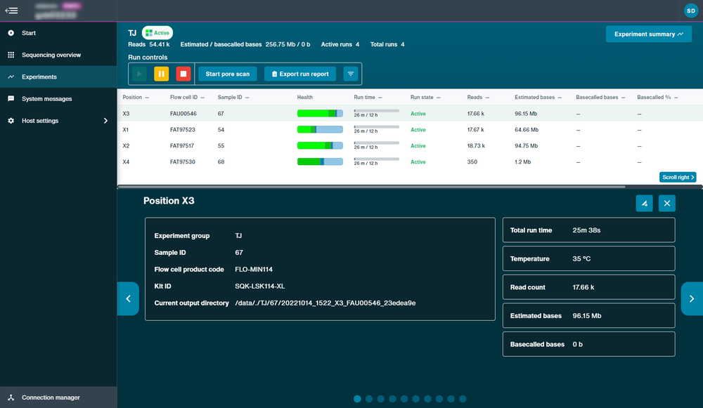Select the X4 row with flow cell FAT97530

click(x=410, y=162)
